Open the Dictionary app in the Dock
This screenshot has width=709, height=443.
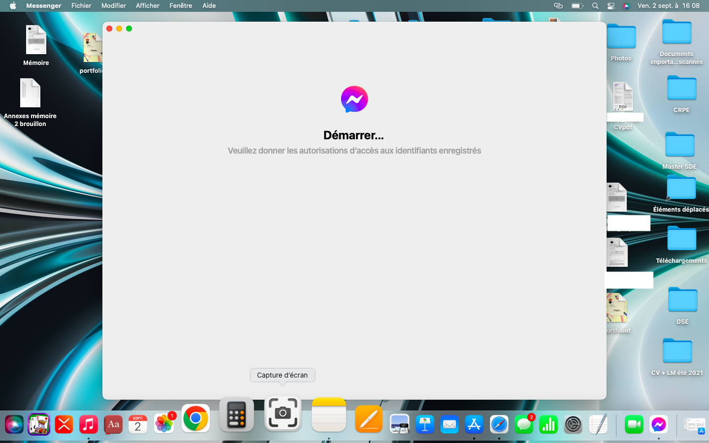coord(113,424)
